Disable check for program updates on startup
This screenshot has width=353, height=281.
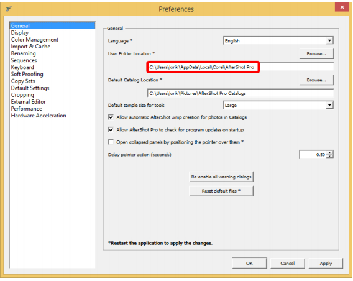tap(111, 129)
